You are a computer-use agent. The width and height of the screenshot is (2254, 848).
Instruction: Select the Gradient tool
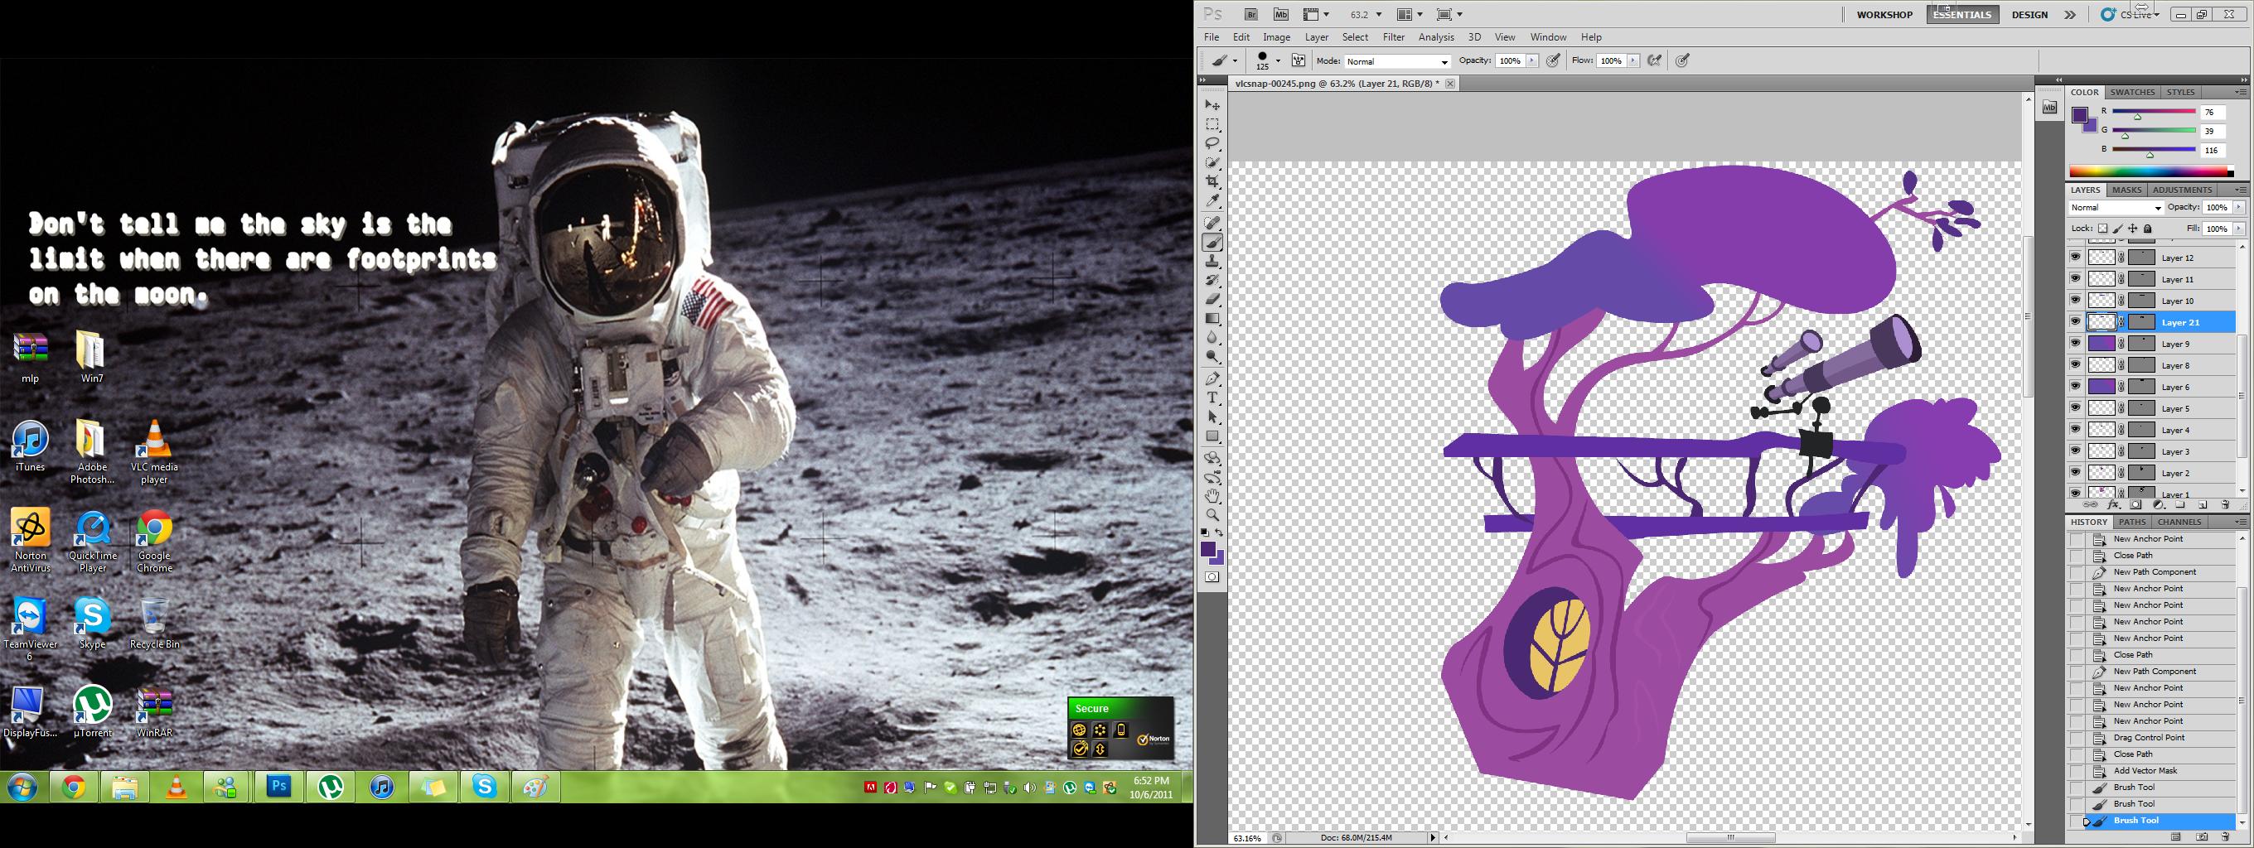point(1212,319)
